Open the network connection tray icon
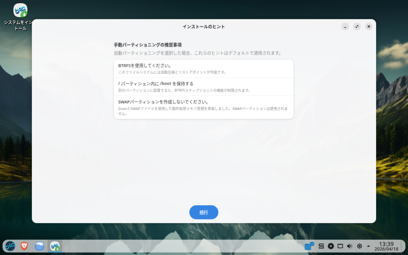The image size is (408, 255). click(340, 246)
